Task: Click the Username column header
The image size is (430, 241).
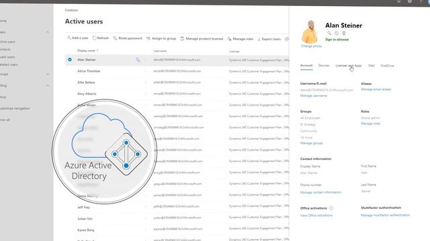Action: (160, 51)
